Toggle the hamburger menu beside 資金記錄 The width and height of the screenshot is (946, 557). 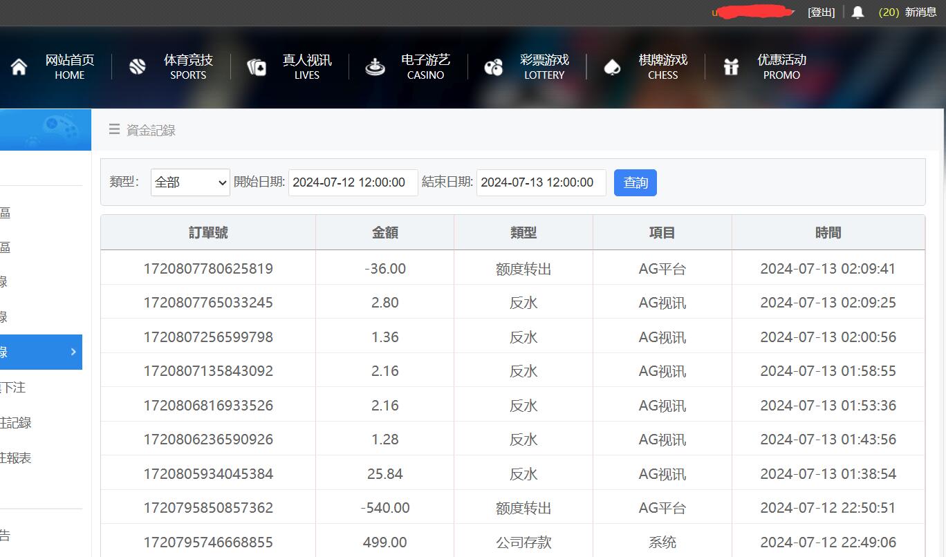click(114, 129)
